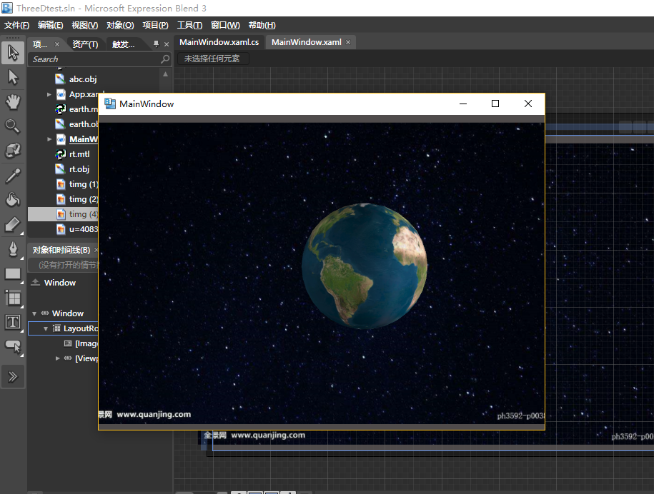Select the Gradient tool
This screenshot has width=654, height=494.
click(13, 225)
